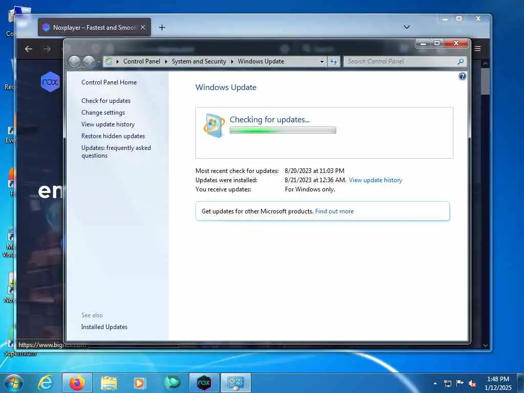524x393 pixels.
Task: Click 'For Windows only.' text
Action: tap(310, 189)
